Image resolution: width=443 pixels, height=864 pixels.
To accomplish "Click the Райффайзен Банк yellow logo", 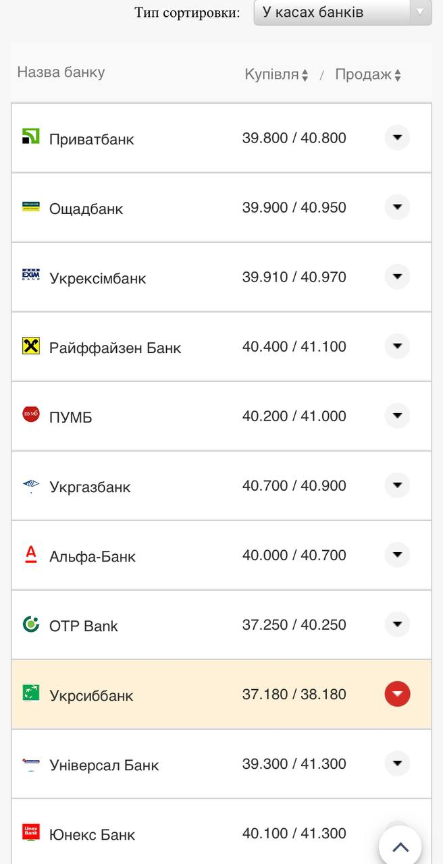I will click(x=31, y=346).
